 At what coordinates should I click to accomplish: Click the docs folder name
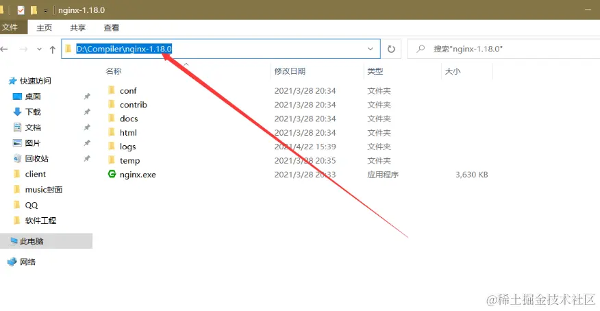129,119
